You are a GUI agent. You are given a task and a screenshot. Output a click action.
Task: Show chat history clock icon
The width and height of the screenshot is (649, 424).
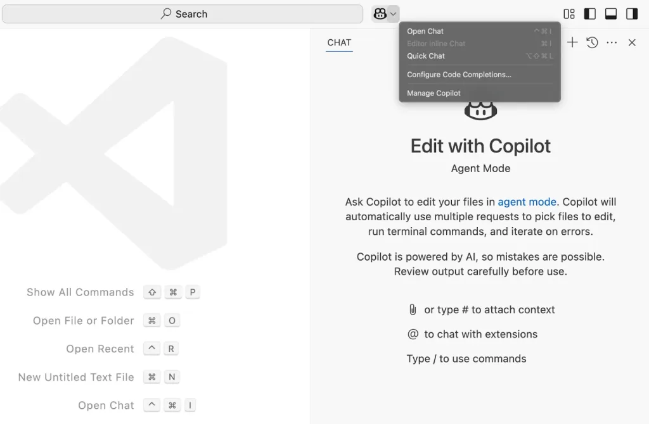(x=593, y=42)
